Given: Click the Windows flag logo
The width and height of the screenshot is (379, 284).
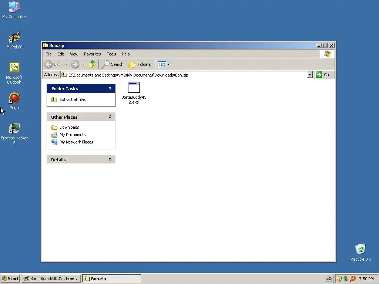Looking at the screenshot, I should click(x=328, y=54).
